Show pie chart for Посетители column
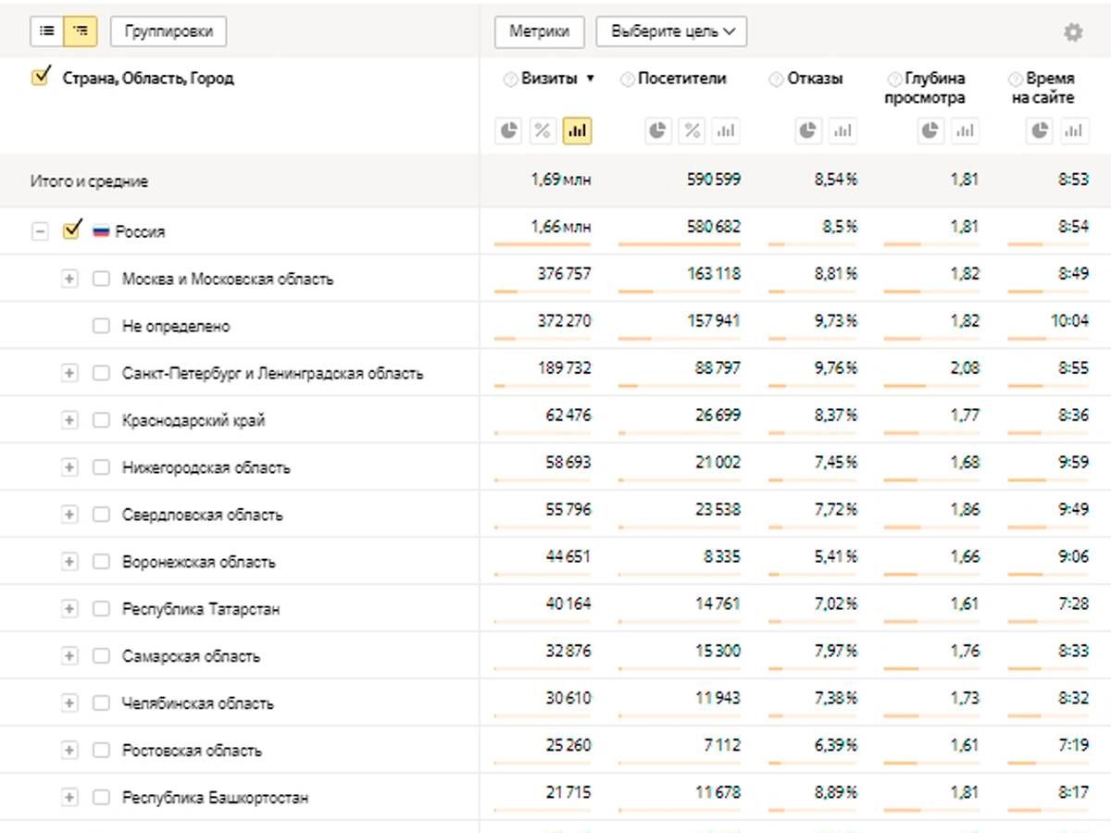 (x=657, y=131)
